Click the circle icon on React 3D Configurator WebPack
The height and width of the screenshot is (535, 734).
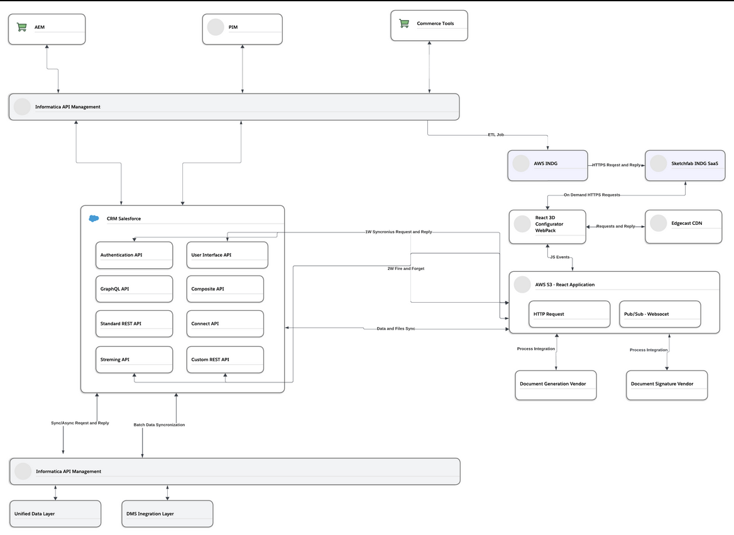click(522, 224)
